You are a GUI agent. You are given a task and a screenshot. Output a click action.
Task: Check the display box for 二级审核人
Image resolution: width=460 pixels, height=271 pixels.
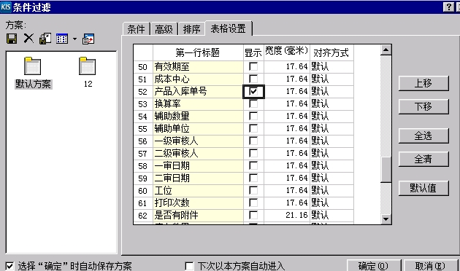pos(253,153)
